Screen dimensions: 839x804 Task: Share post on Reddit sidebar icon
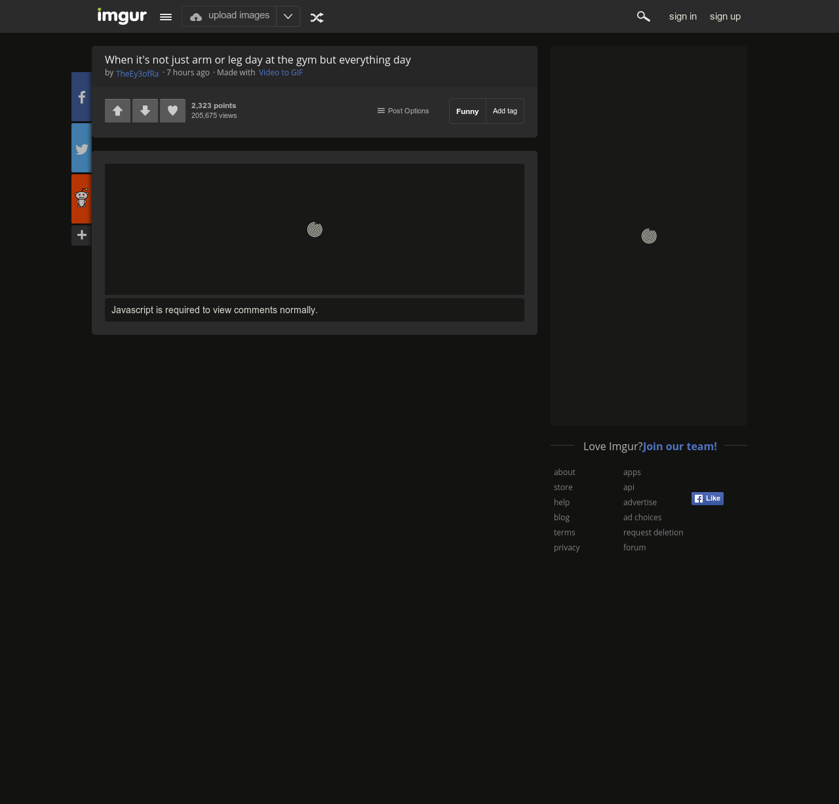(81, 199)
